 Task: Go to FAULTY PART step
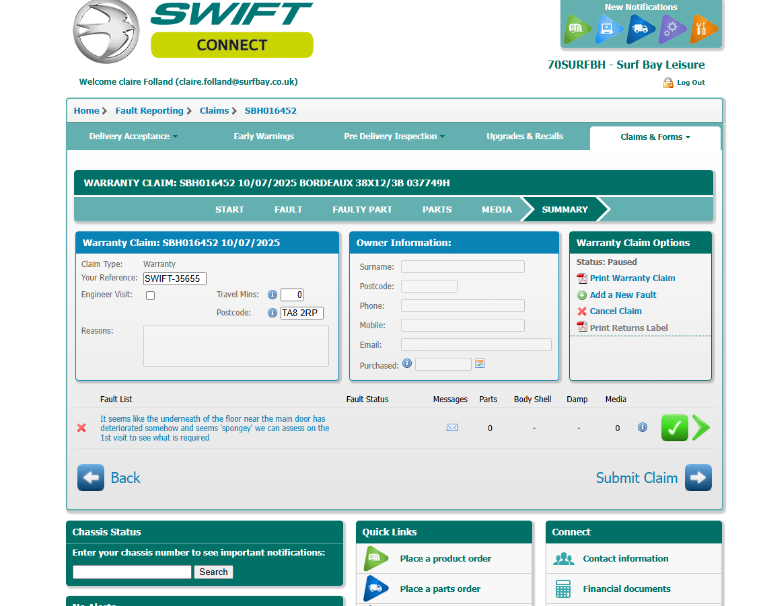362,210
